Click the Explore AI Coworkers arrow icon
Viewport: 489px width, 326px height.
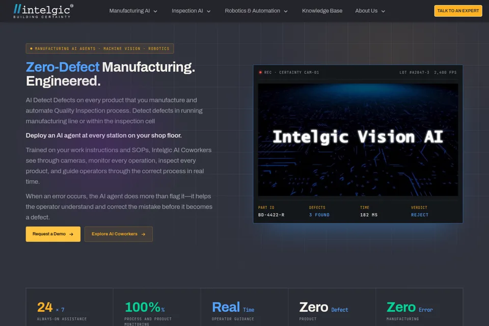click(143, 234)
